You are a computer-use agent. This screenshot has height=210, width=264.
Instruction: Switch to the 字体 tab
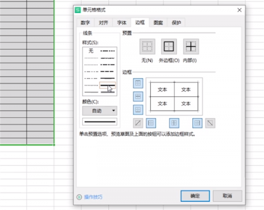[121, 22]
